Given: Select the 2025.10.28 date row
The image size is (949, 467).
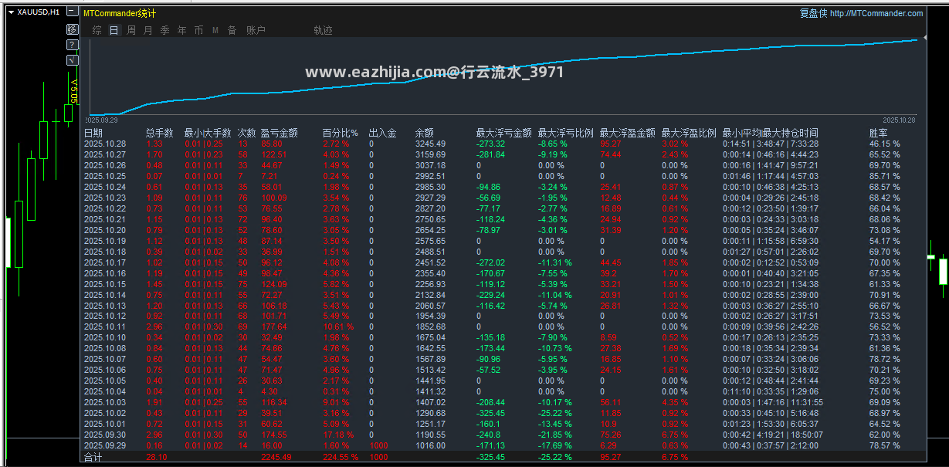Looking at the screenshot, I should coord(104,144).
